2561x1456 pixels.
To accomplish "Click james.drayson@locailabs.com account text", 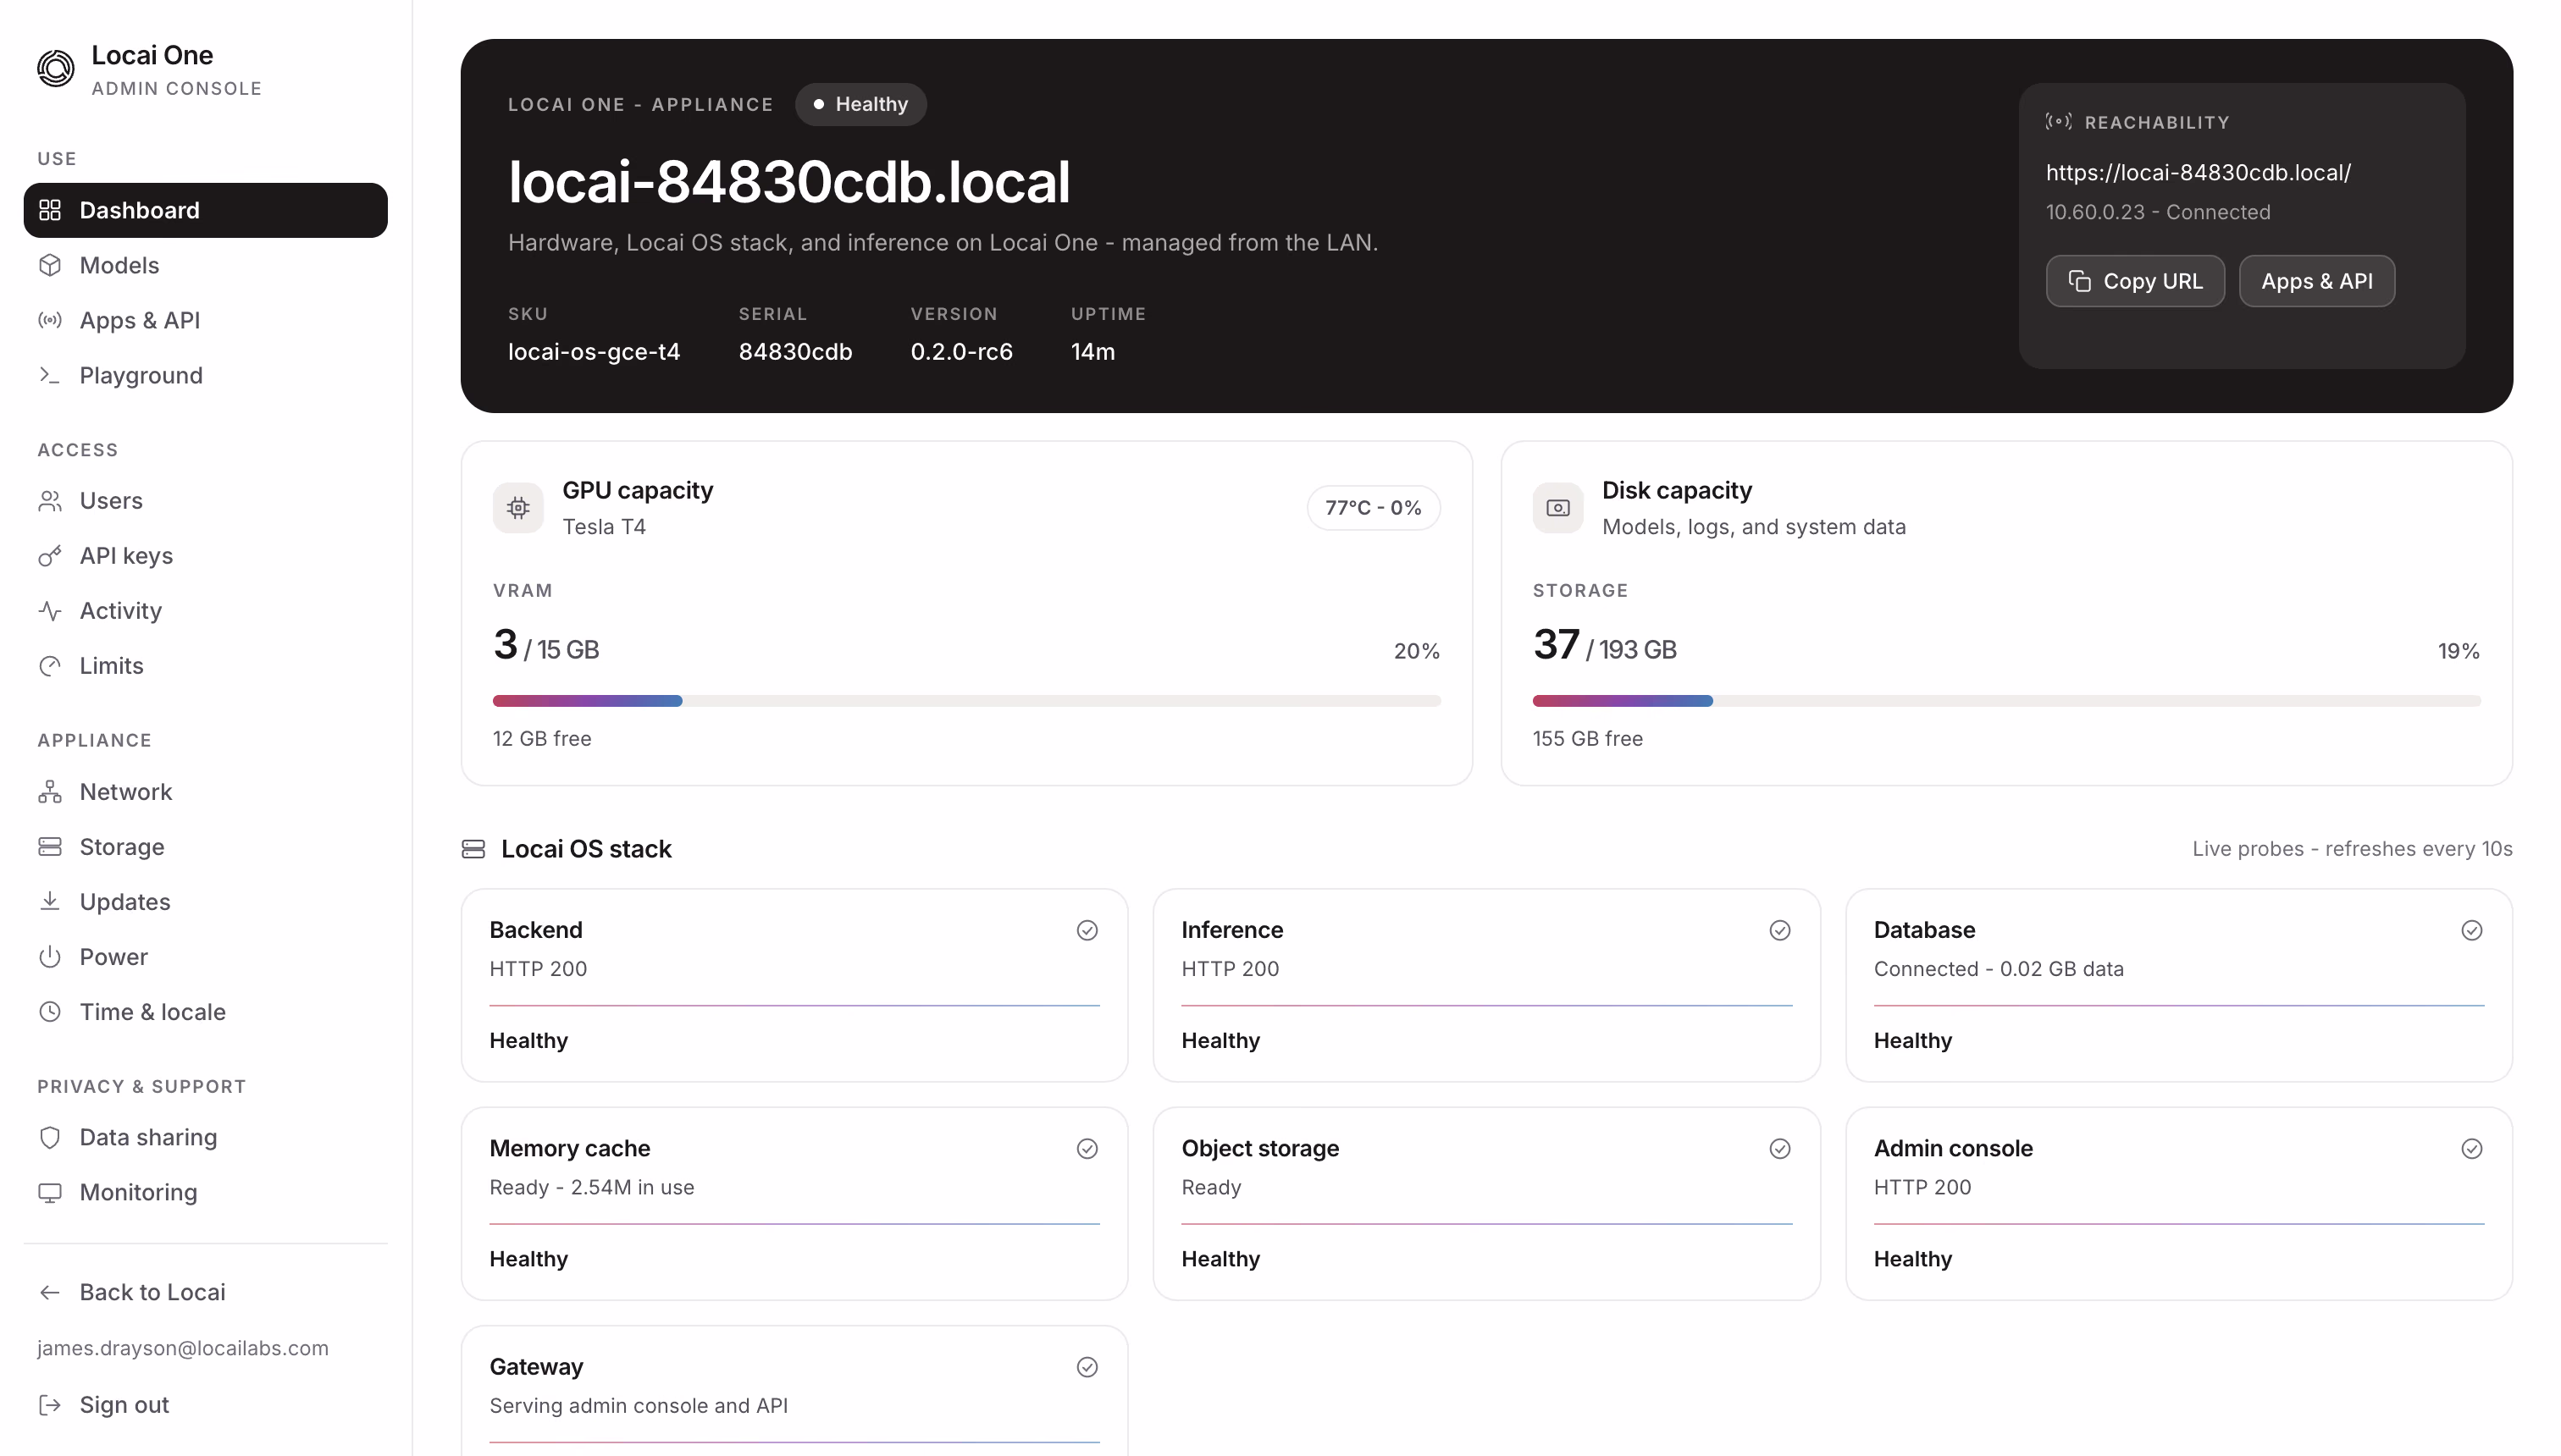I will 183,1348.
